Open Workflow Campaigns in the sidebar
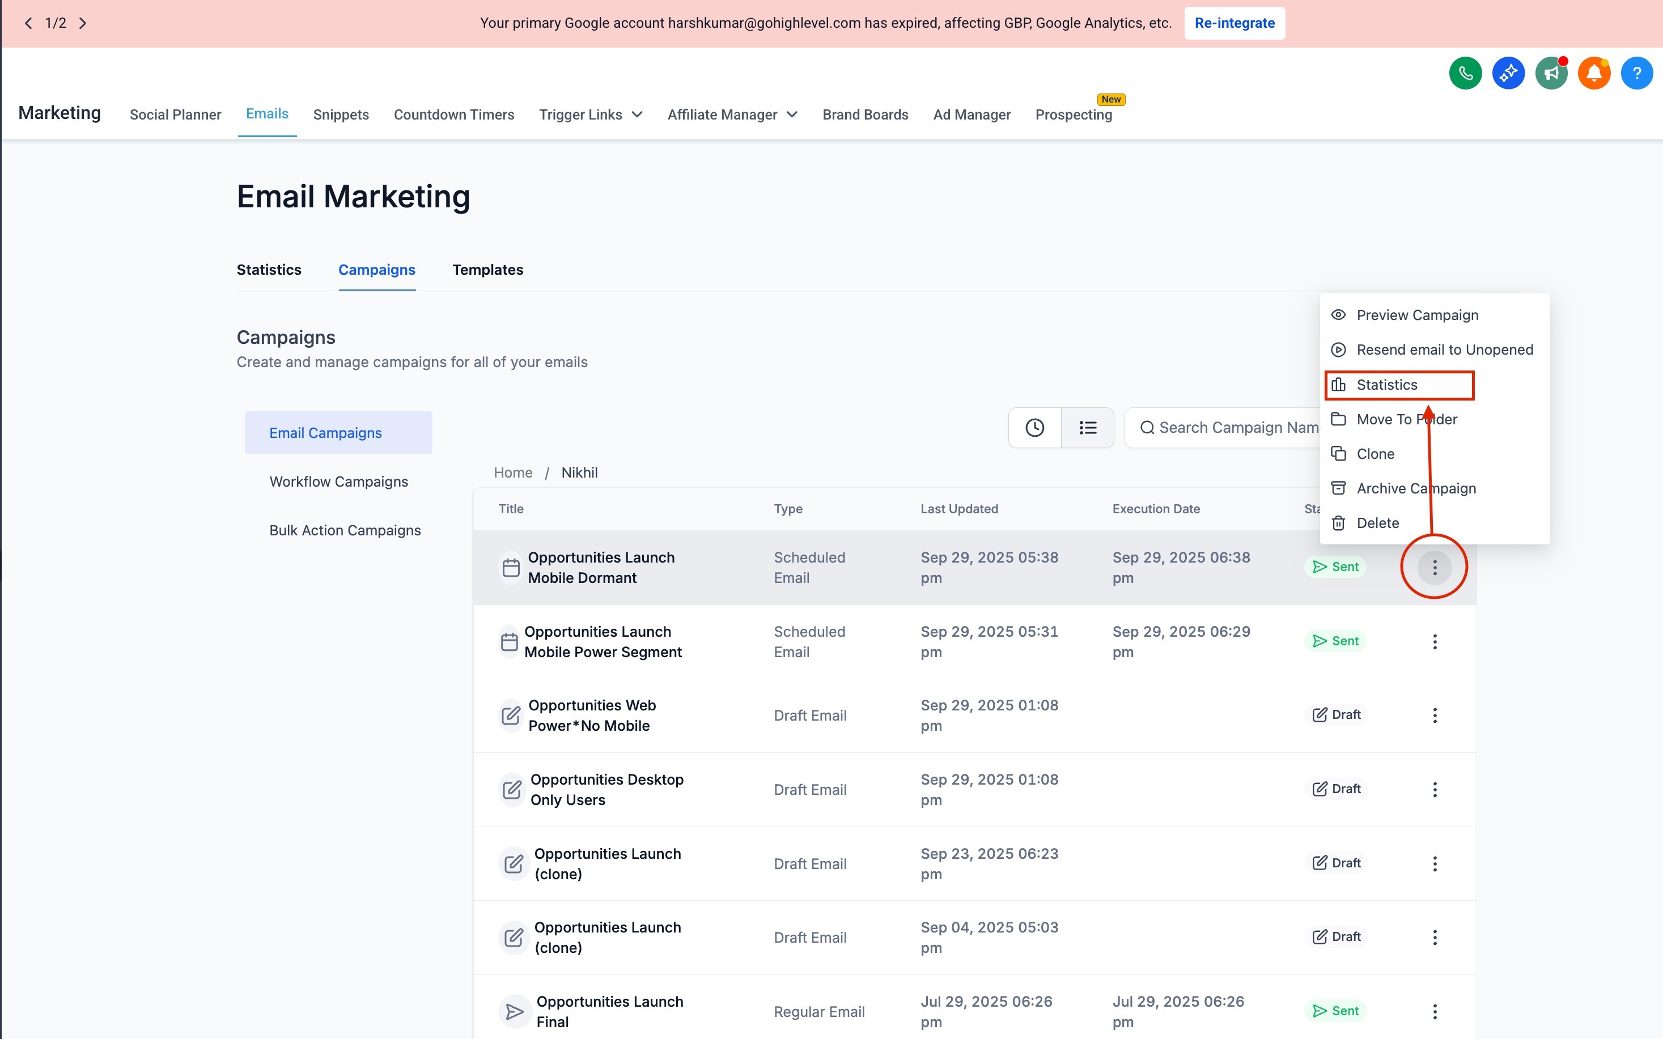Image resolution: width=1663 pixels, height=1039 pixels. point(338,481)
